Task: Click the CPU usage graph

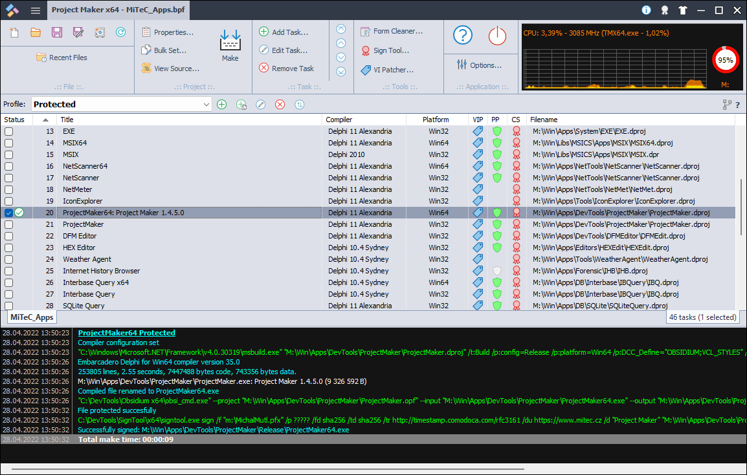Action: click(615, 69)
